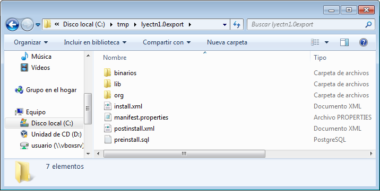
Task: Select the binarios folder name
Action: click(x=125, y=73)
